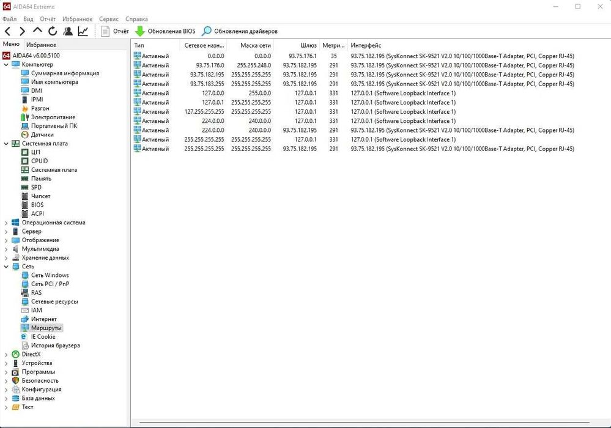Open RAS network item
This screenshot has width=611, height=428.
pyautogui.click(x=36, y=292)
